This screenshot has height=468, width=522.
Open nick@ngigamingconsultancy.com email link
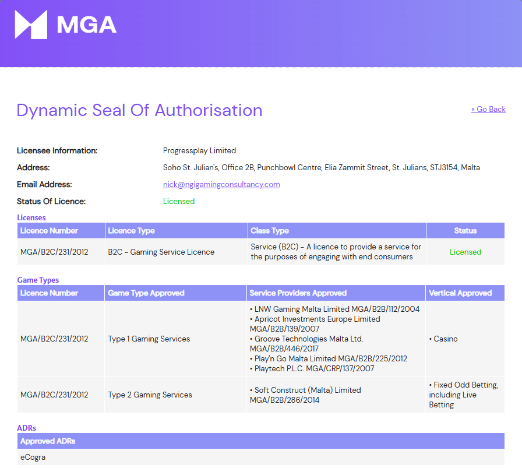[x=221, y=185]
